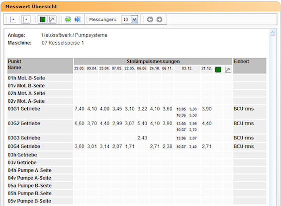The height and width of the screenshot is (206, 281).
Task: Click the plant name Heizkraftwerk / Pumpsysteme
Action: click(x=75, y=35)
